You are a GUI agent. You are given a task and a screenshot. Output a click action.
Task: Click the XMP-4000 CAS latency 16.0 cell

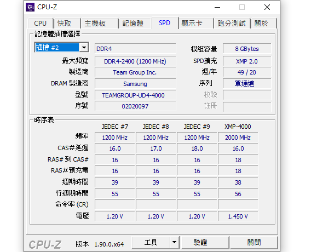click(x=238, y=148)
